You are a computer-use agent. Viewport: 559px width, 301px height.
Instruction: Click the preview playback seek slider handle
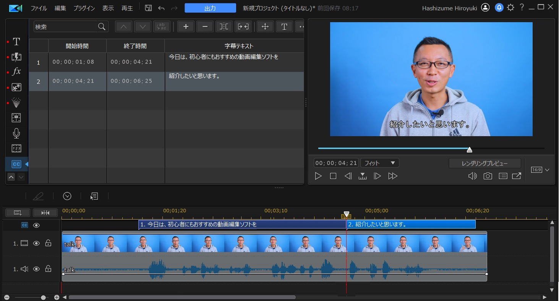[469, 150]
